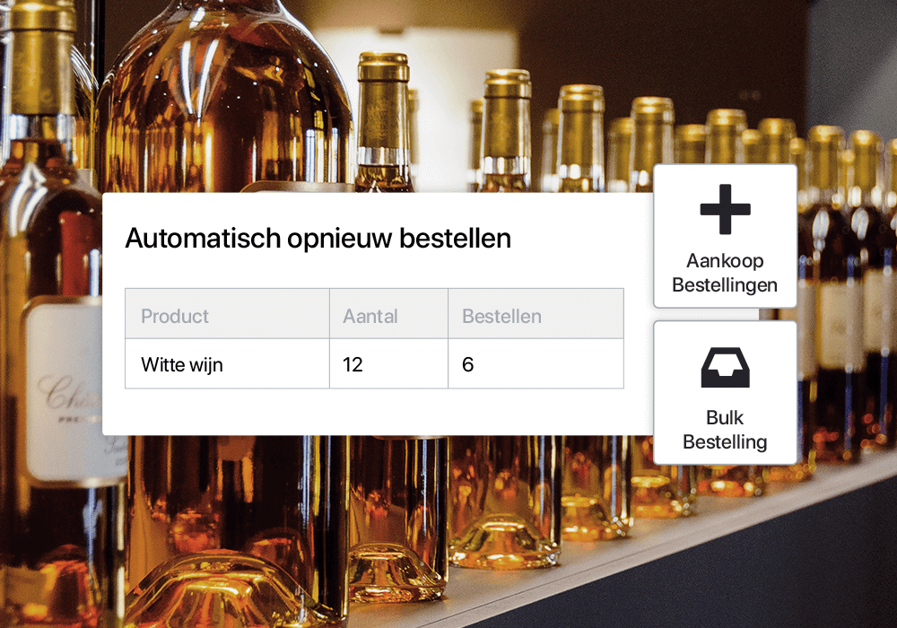Image resolution: width=897 pixels, height=628 pixels.
Task: Select the Bulk Bestelling label
Action: (x=725, y=430)
